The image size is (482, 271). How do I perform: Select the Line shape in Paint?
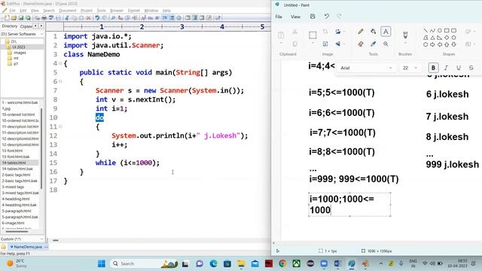[x=426, y=30]
